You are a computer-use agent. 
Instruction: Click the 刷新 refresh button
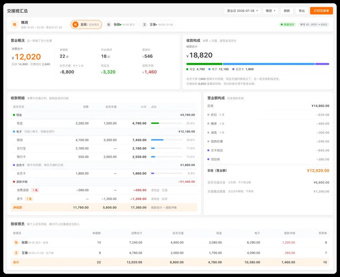coord(287,11)
